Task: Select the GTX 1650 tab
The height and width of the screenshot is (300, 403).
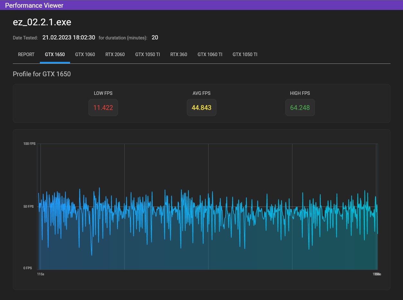Action: pos(55,54)
